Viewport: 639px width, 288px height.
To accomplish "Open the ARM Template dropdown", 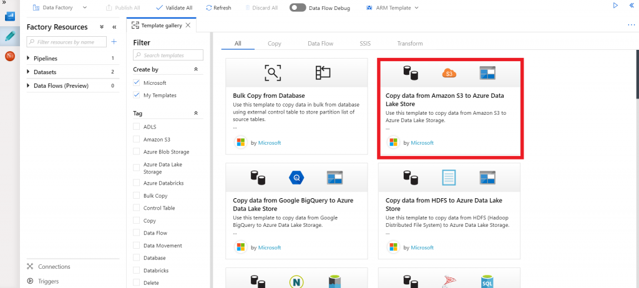I will 393,7.
